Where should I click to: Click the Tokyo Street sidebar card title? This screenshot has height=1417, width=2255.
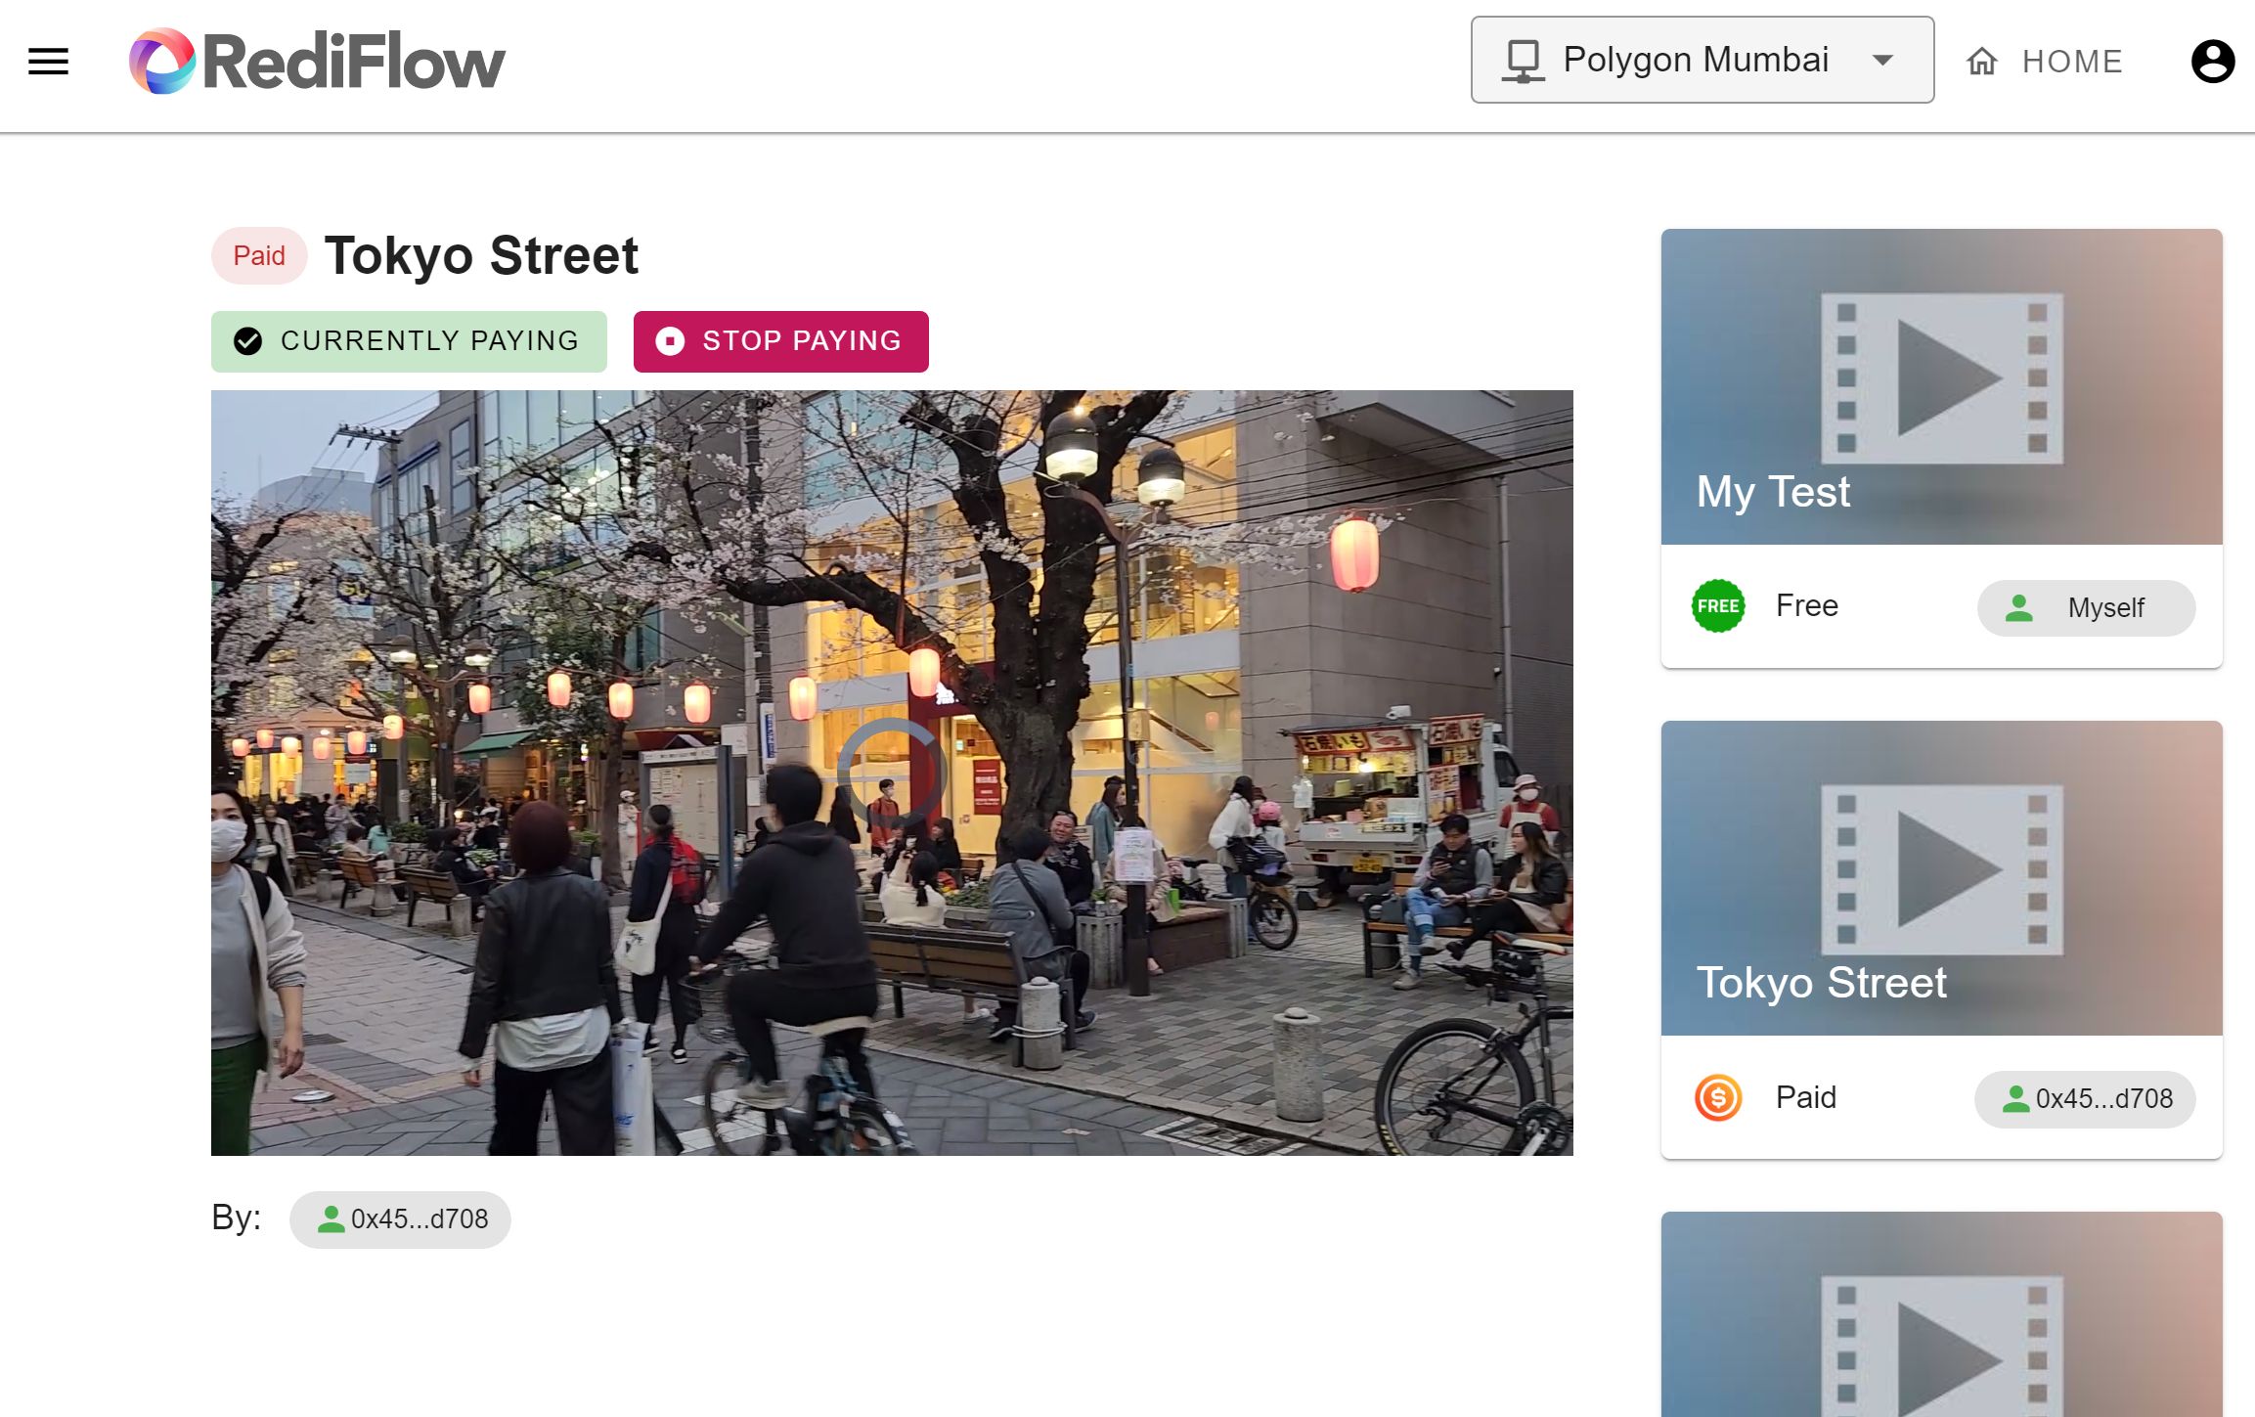click(x=1821, y=982)
